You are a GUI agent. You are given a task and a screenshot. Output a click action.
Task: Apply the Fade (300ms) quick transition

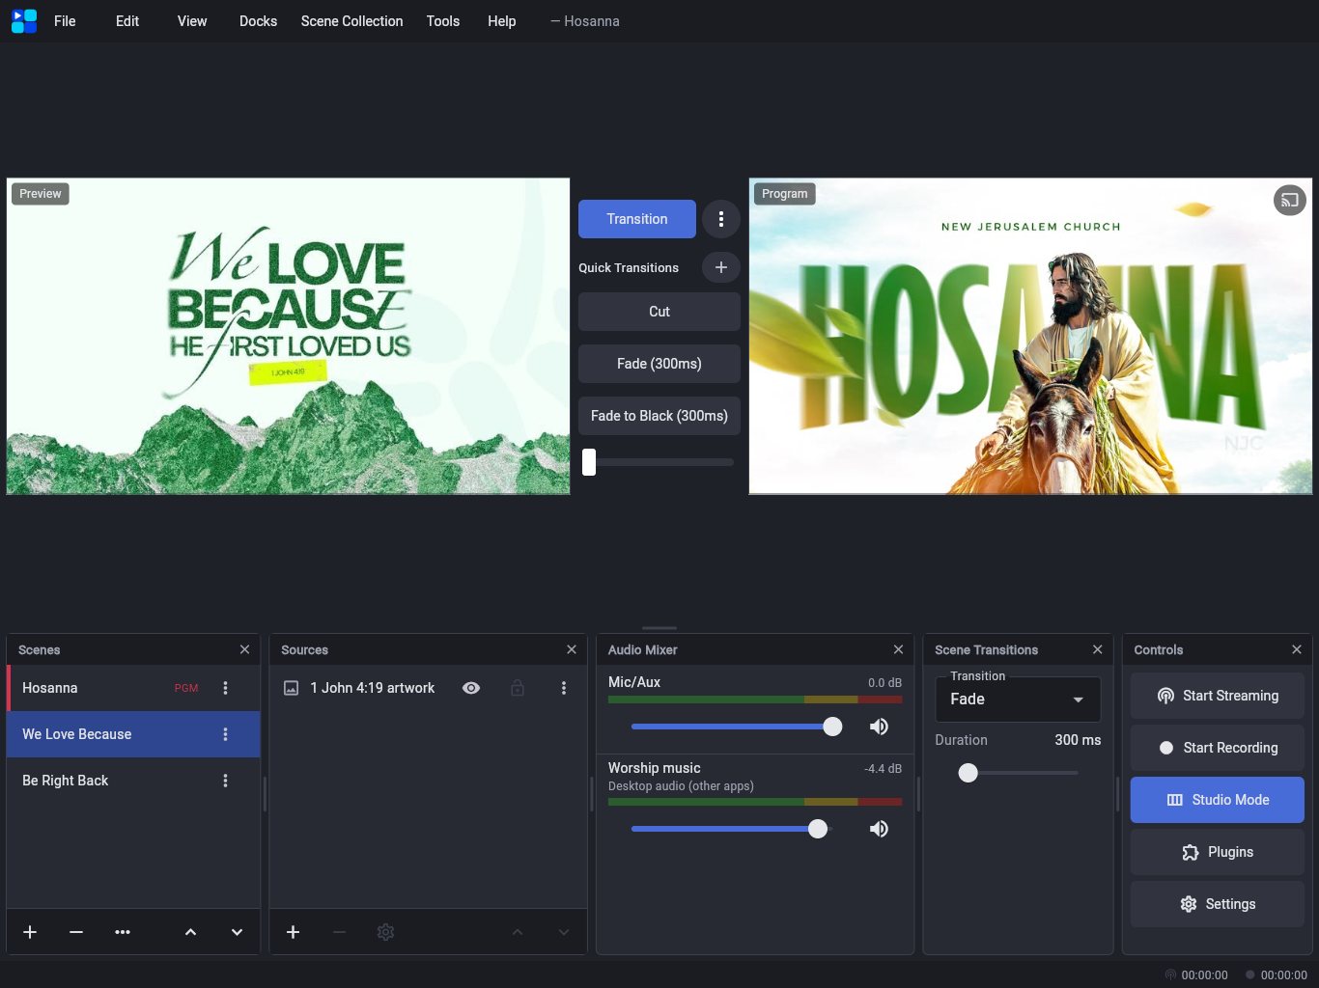659,364
